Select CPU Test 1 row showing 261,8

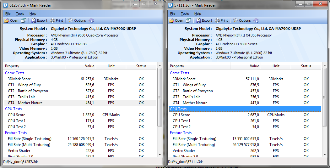pyautogui.click(x=245, y=121)
